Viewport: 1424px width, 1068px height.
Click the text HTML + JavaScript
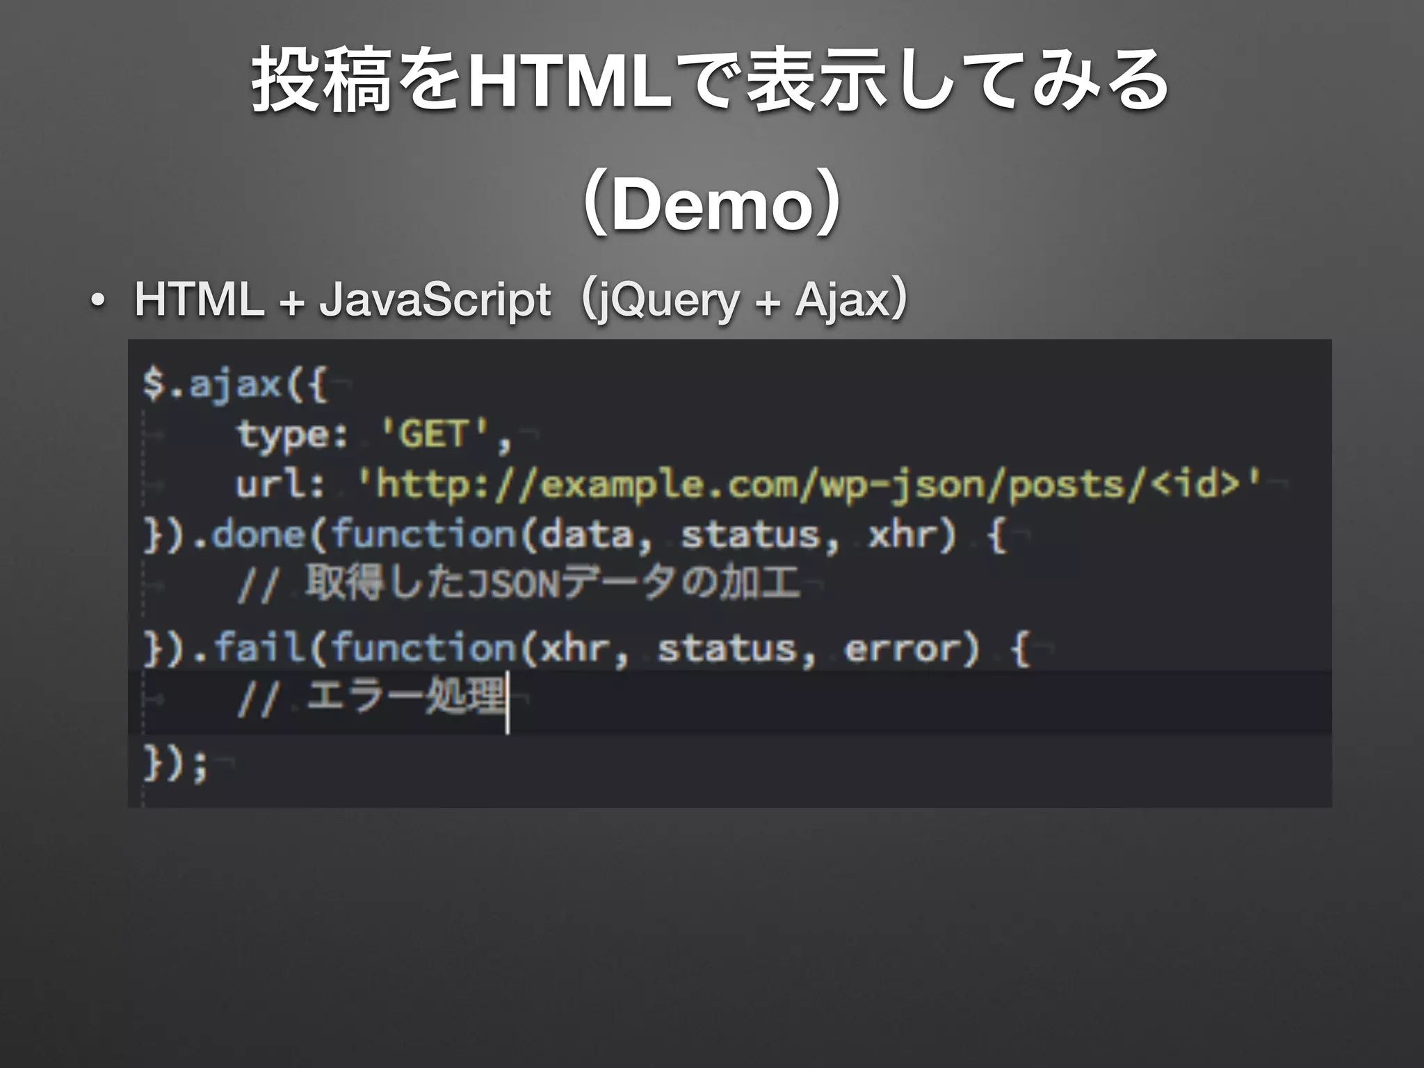coord(342,300)
